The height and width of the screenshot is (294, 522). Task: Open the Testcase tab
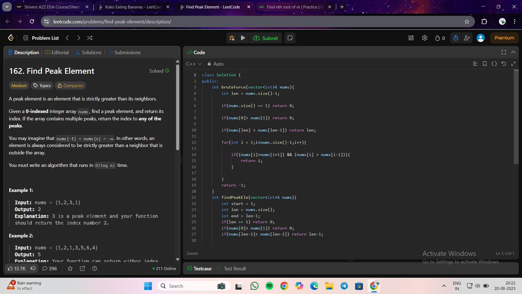click(x=199, y=269)
